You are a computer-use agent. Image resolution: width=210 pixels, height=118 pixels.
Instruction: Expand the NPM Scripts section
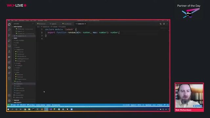pyautogui.click(x=17, y=103)
